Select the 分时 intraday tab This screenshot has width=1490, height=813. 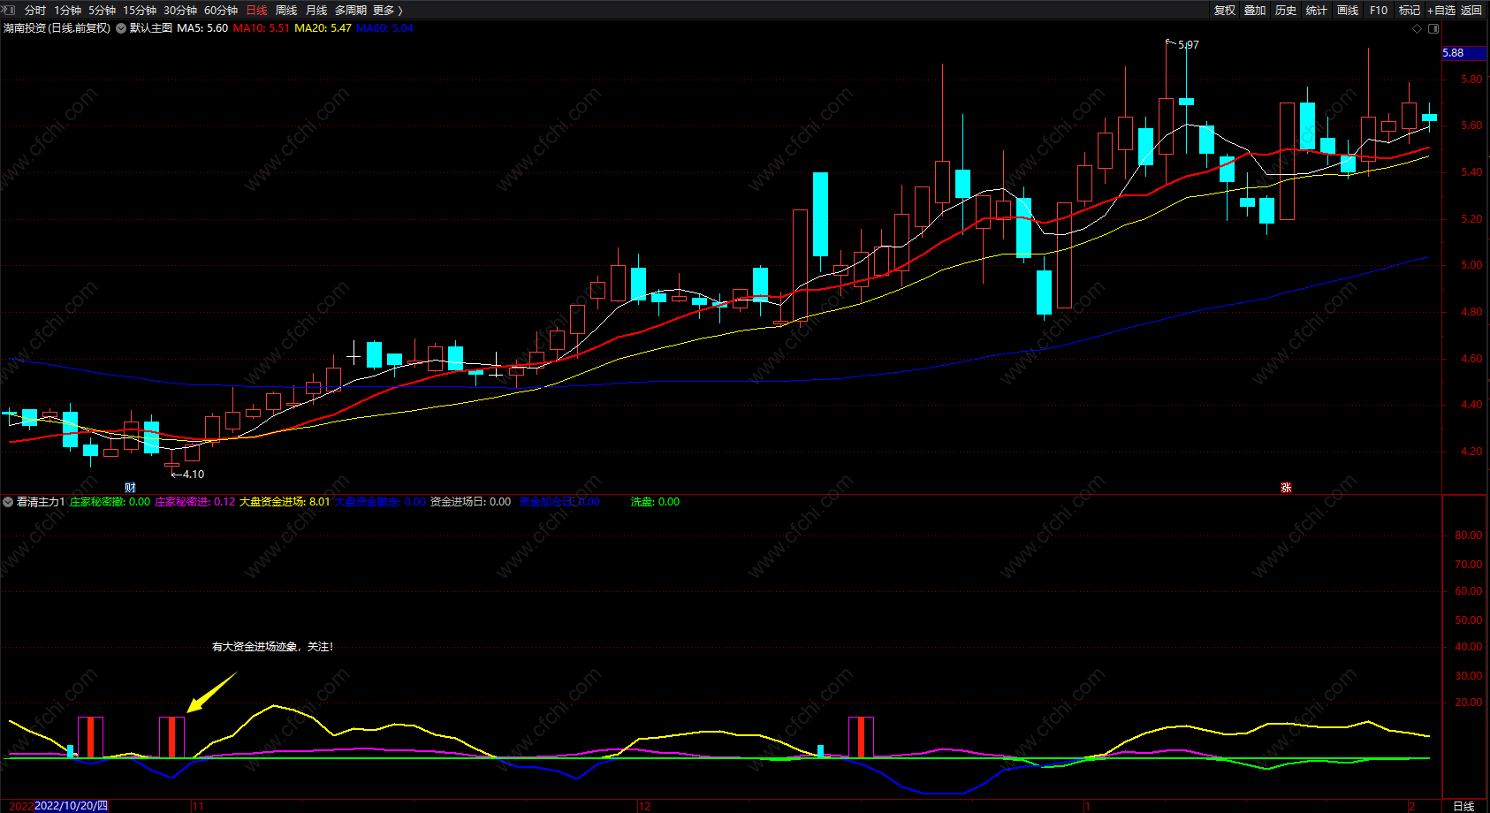(35, 11)
